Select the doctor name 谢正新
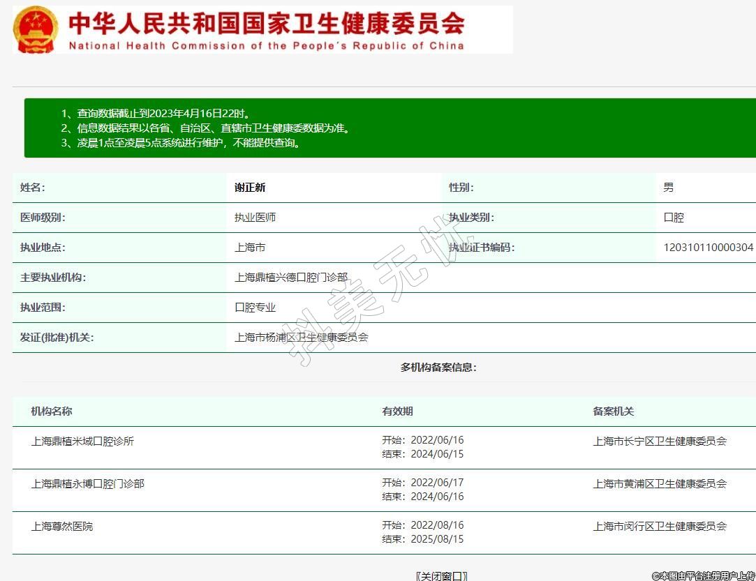756x581 pixels. 250,188
